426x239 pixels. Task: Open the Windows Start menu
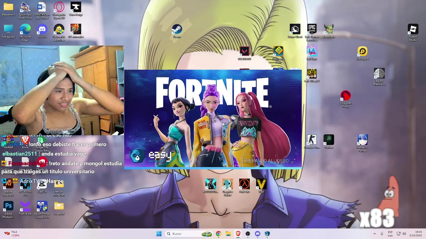click(159, 234)
